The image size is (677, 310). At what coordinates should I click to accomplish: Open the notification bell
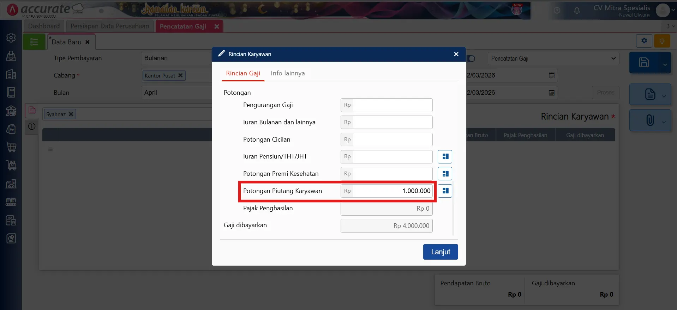577,11
